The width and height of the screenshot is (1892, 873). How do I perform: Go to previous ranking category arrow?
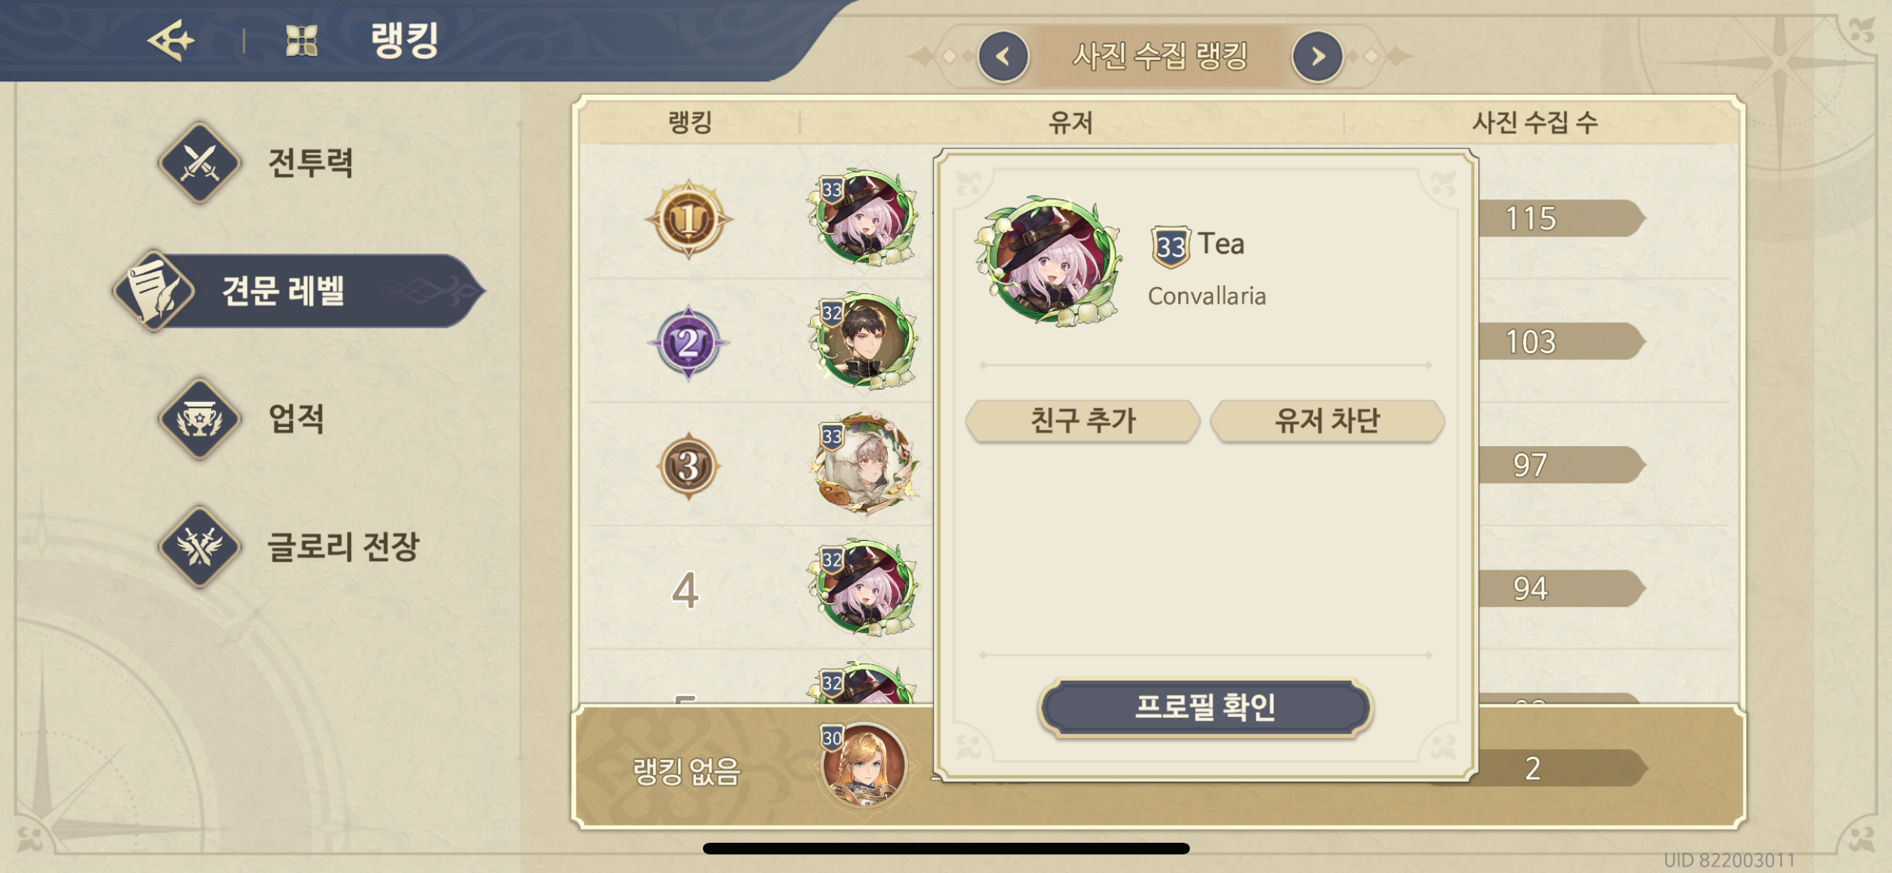coord(1003,57)
